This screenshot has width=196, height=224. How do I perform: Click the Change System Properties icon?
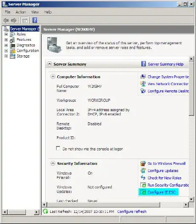tap(143, 77)
